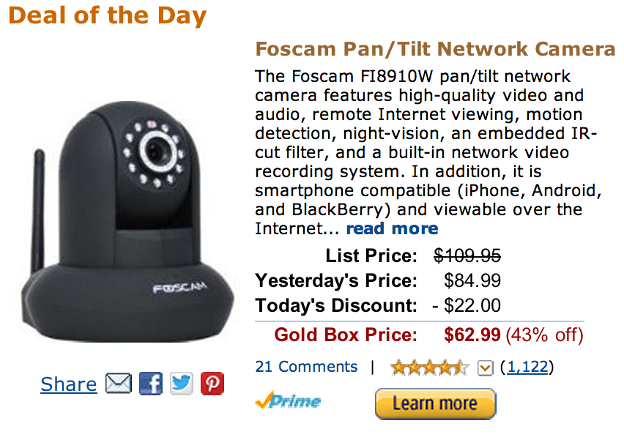Viewport: 624px width, 448px height.
Task: Share the deal via email envelope icon
Action: pos(118,384)
